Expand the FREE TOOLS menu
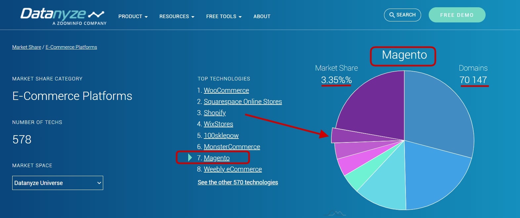 (224, 16)
